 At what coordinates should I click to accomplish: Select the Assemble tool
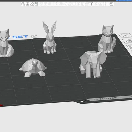[104, 4]
